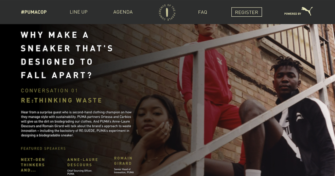Click the conversation description paragraph
The image size is (335, 176).
point(76,124)
